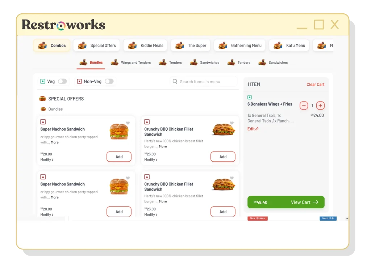Expand Modify options for Super Nachos Sandwich
The height and width of the screenshot is (269, 371).
tap(47, 159)
